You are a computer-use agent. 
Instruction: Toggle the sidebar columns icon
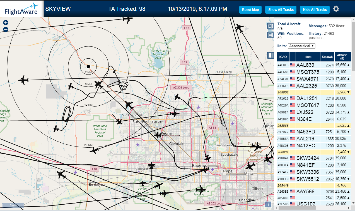point(270,55)
